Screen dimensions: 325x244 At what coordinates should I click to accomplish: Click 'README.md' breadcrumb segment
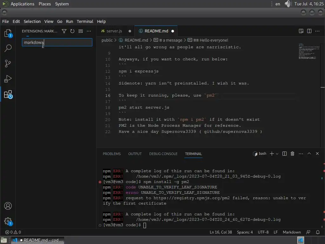[x=136, y=40]
